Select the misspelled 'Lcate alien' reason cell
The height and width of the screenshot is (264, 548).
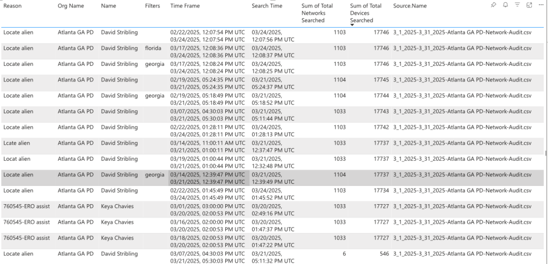(x=17, y=143)
